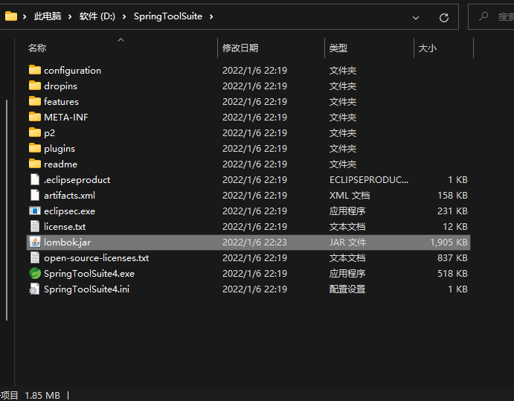514x401 pixels.
Task: Sort by 类型 column header
Action: click(x=338, y=48)
